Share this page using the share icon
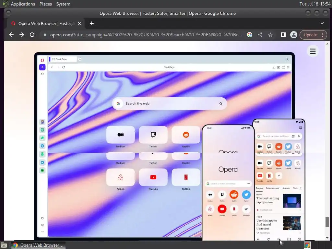 pyautogui.click(x=260, y=35)
